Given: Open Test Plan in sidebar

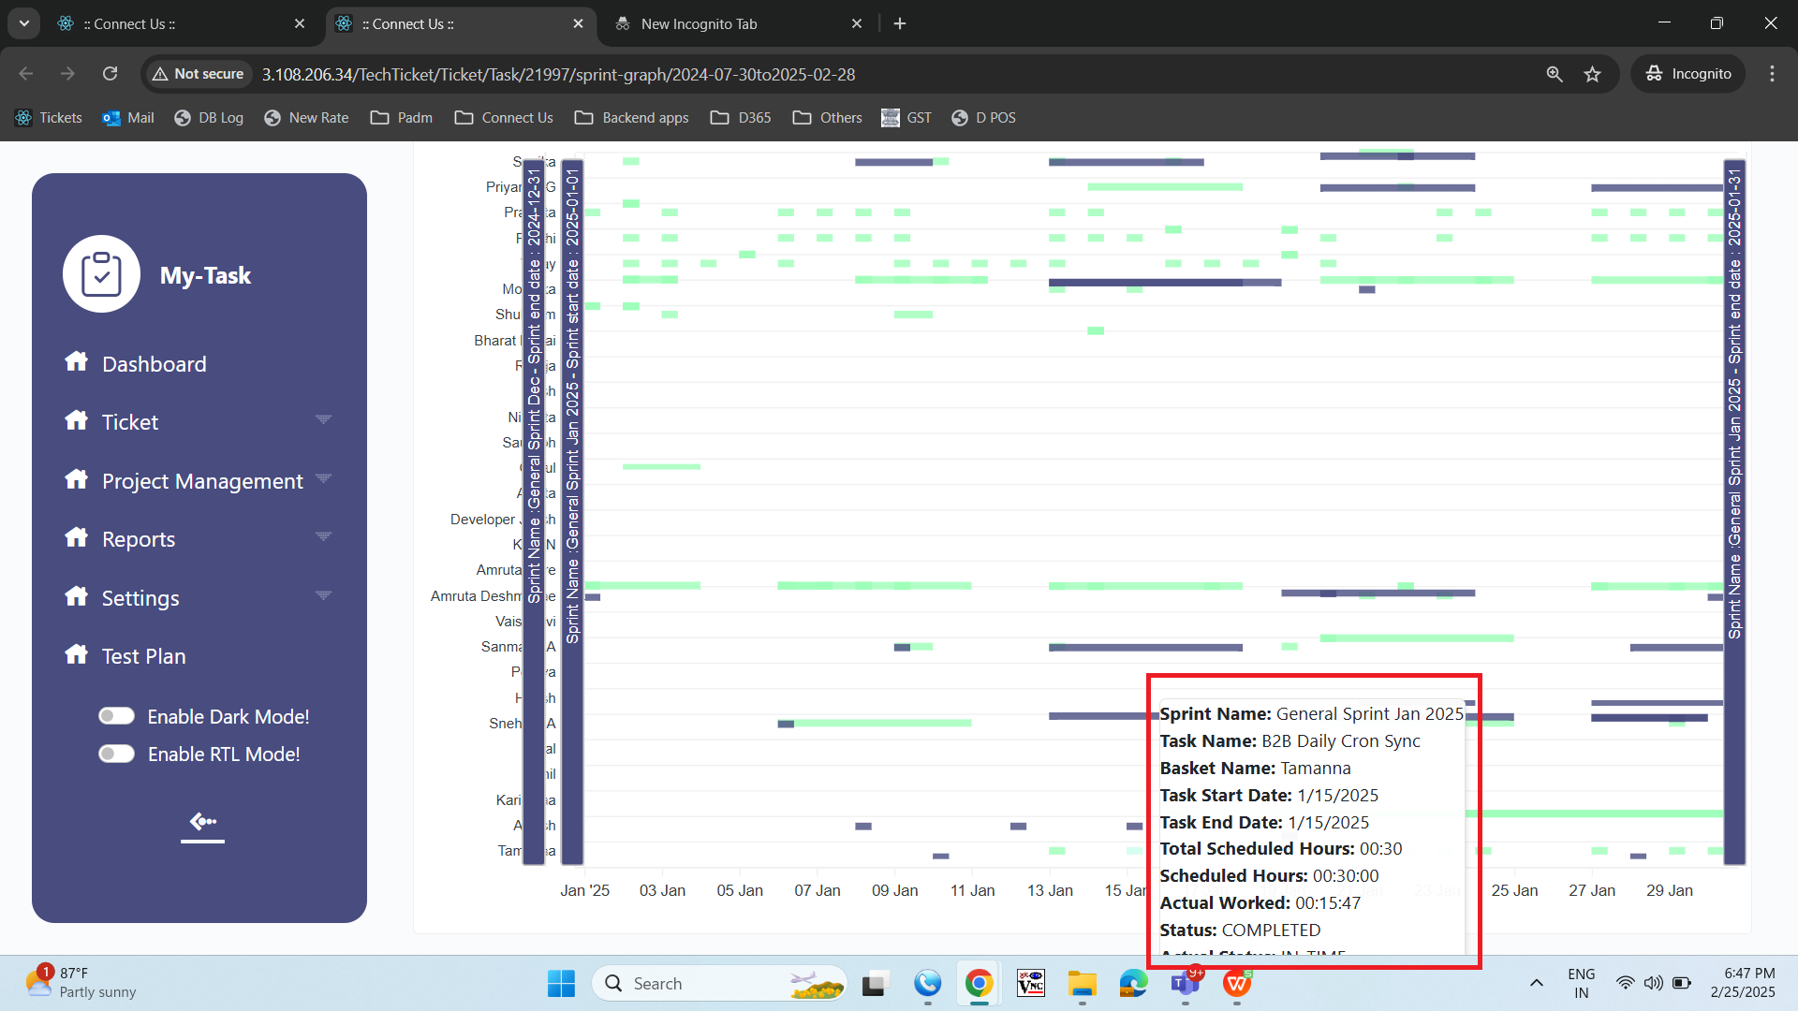Looking at the screenshot, I should [x=143, y=656].
